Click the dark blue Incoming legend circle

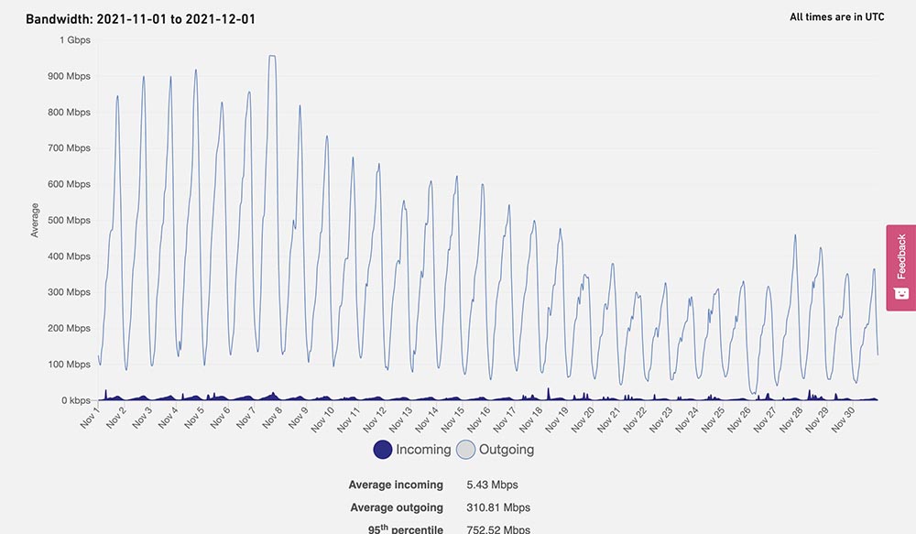pos(383,450)
